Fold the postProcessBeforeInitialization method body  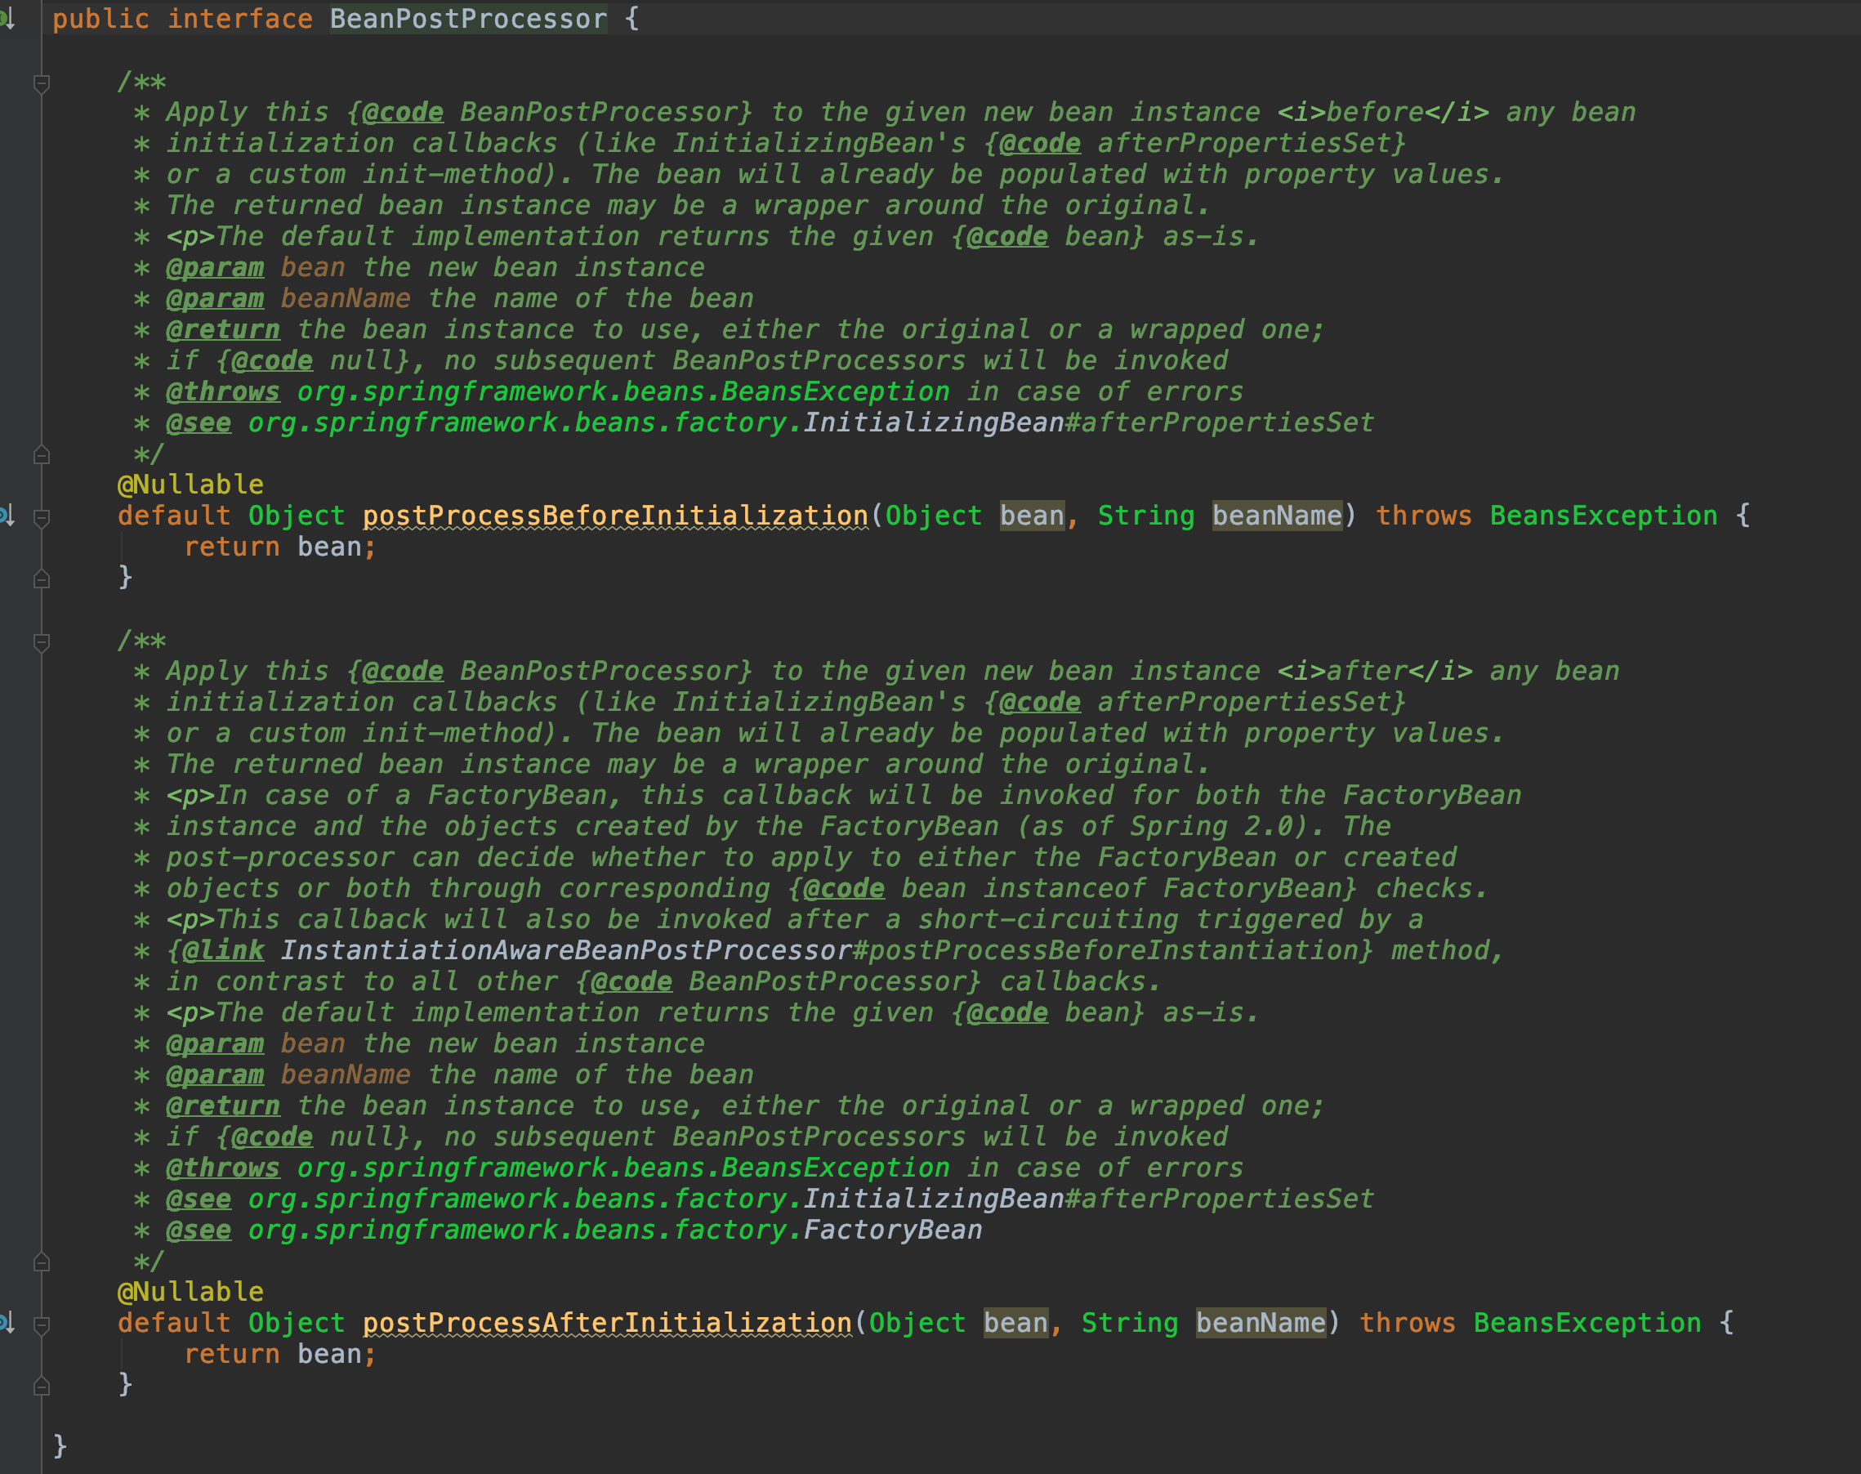pos(42,517)
